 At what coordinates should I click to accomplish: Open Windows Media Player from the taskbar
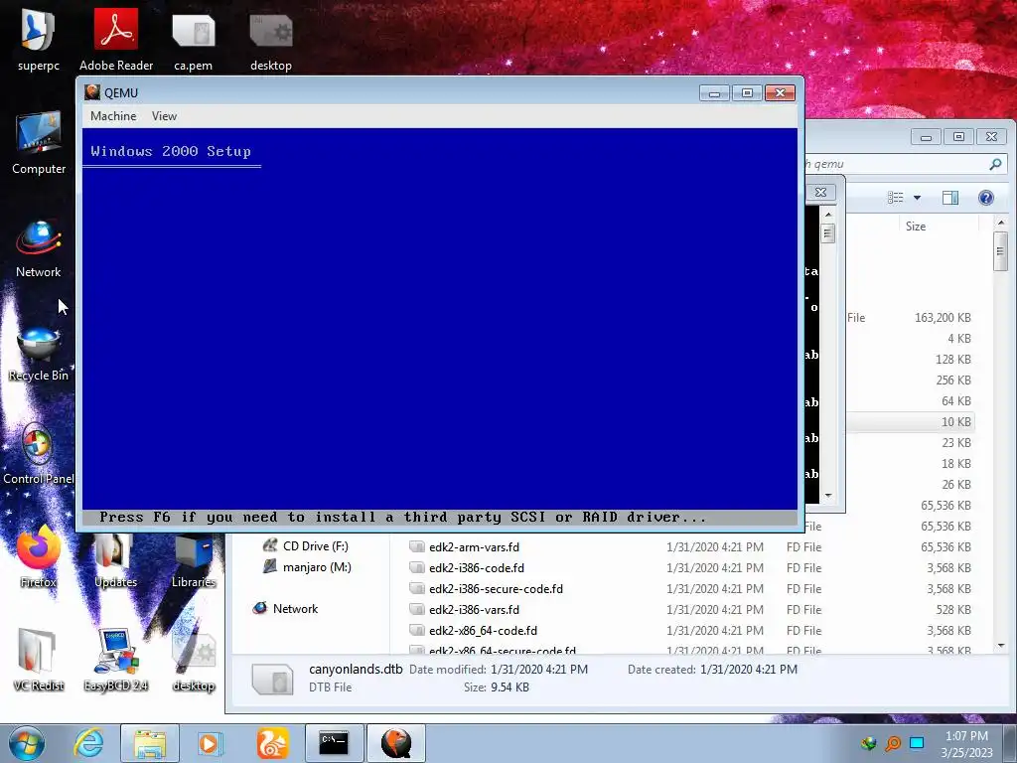[x=210, y=743]
